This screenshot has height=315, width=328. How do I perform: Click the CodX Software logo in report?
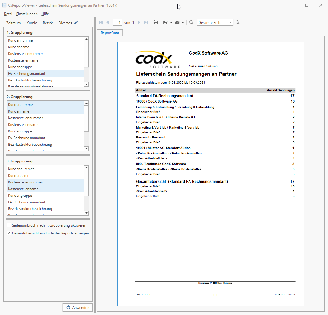point(158,60)
